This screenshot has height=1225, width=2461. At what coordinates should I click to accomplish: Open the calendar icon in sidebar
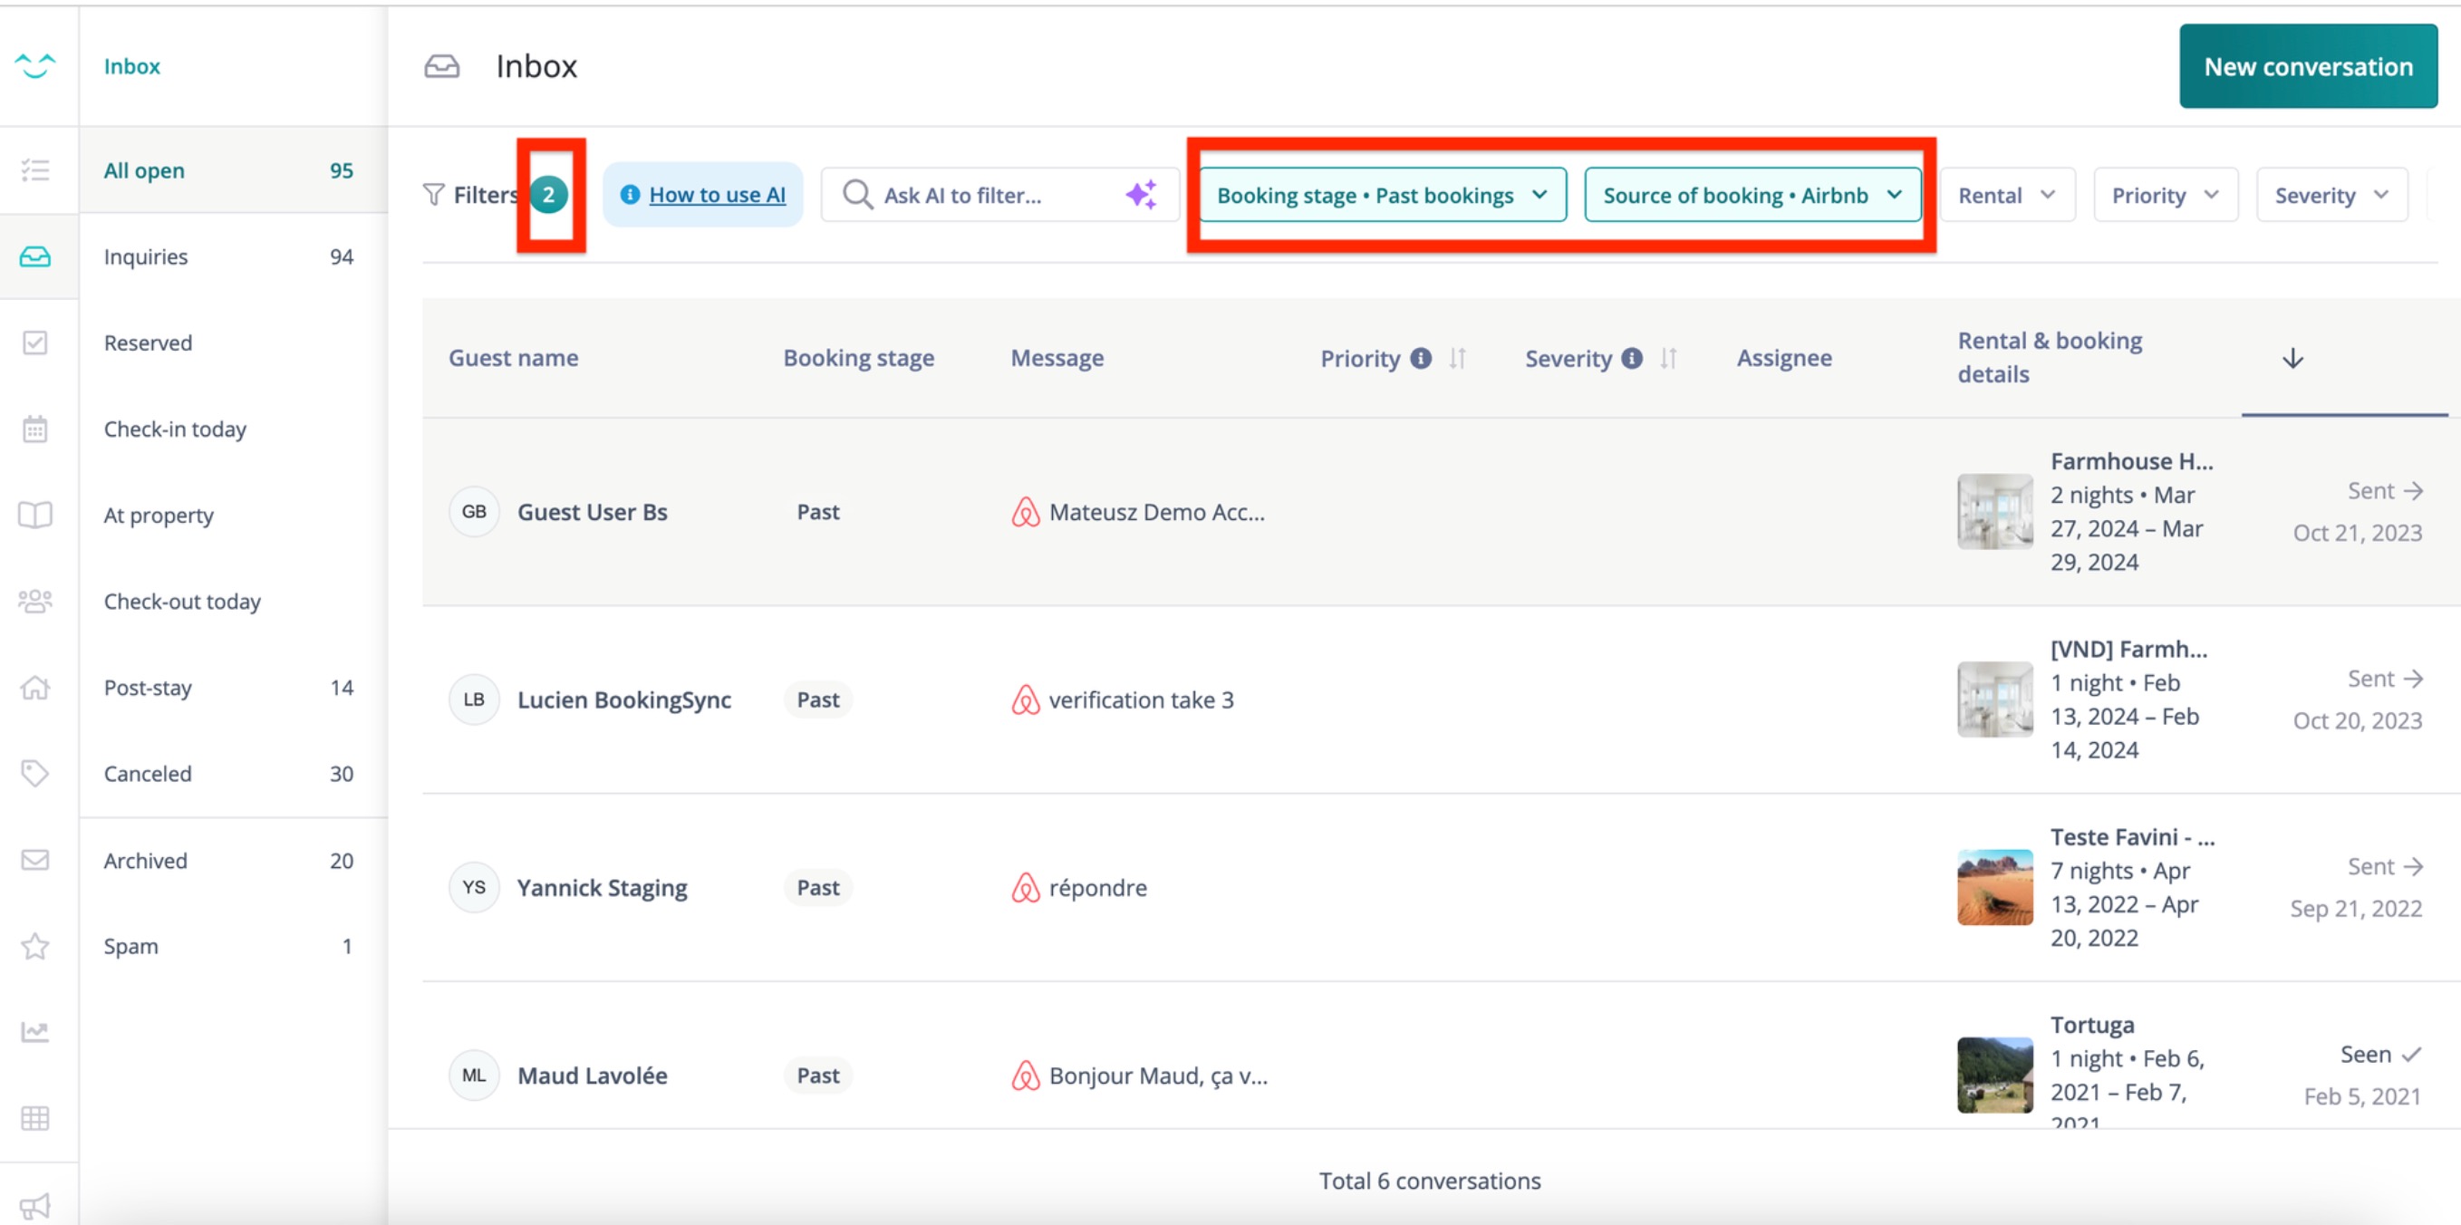pos(35,429)
